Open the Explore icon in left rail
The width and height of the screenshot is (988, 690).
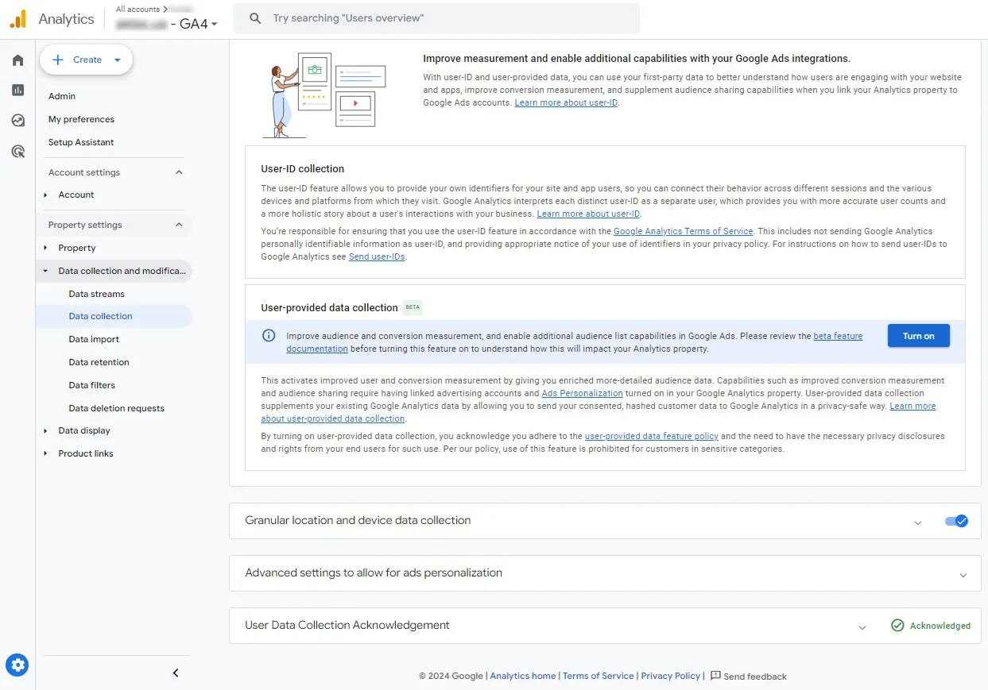tap(17, 121)
